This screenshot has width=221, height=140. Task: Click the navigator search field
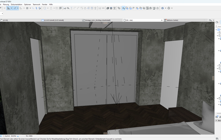218,26
